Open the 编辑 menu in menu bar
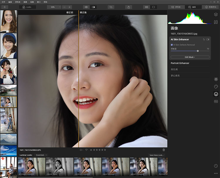 (x=10, y=2)
